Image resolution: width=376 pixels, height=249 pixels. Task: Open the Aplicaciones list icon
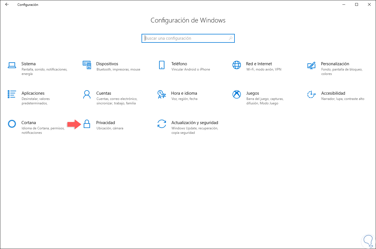tap(12, 94)
